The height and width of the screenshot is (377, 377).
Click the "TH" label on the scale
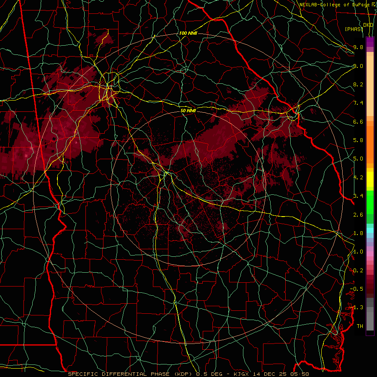360,326
